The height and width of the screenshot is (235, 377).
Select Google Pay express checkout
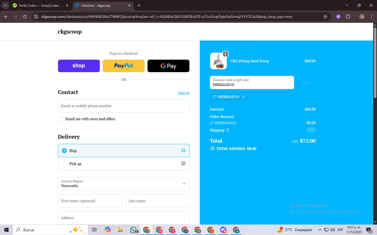[x=168, y=66]
